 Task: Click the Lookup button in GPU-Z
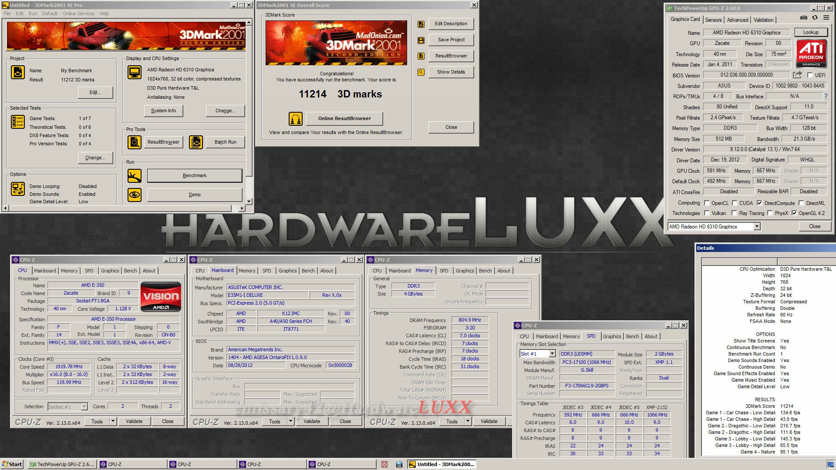tap(810, 32)
